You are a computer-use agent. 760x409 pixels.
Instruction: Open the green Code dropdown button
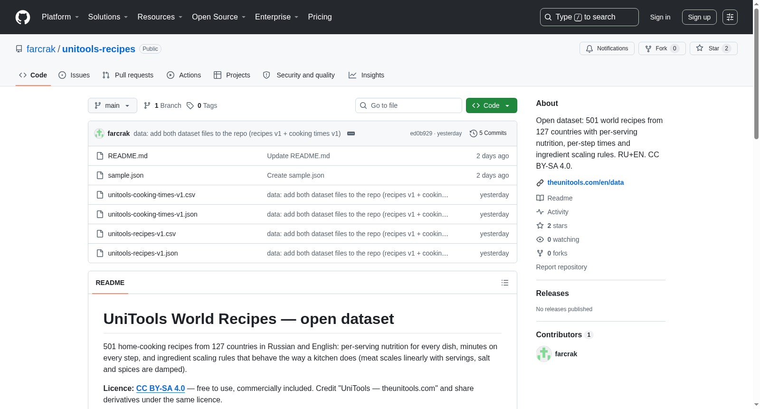click(x=491, y=105)
